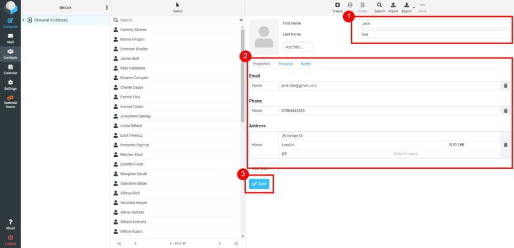The image size is (514, 248).
Task: Click the Roundcube logo
Action: [x=11, y=7]
